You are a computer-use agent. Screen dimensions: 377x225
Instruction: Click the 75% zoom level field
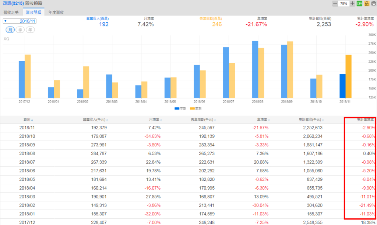coord(343,4)
